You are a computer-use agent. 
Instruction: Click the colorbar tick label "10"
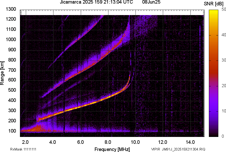(224, 111)
